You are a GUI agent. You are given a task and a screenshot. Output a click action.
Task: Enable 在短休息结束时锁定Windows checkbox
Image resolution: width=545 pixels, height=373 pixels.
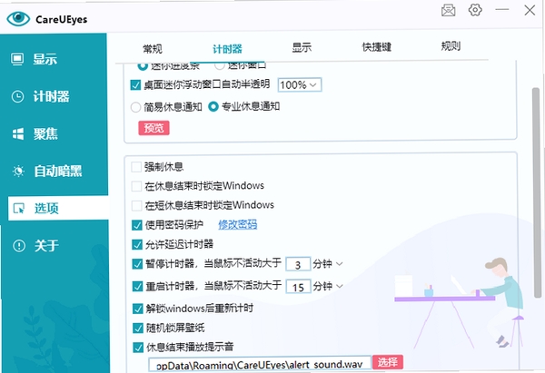(136, 206)
